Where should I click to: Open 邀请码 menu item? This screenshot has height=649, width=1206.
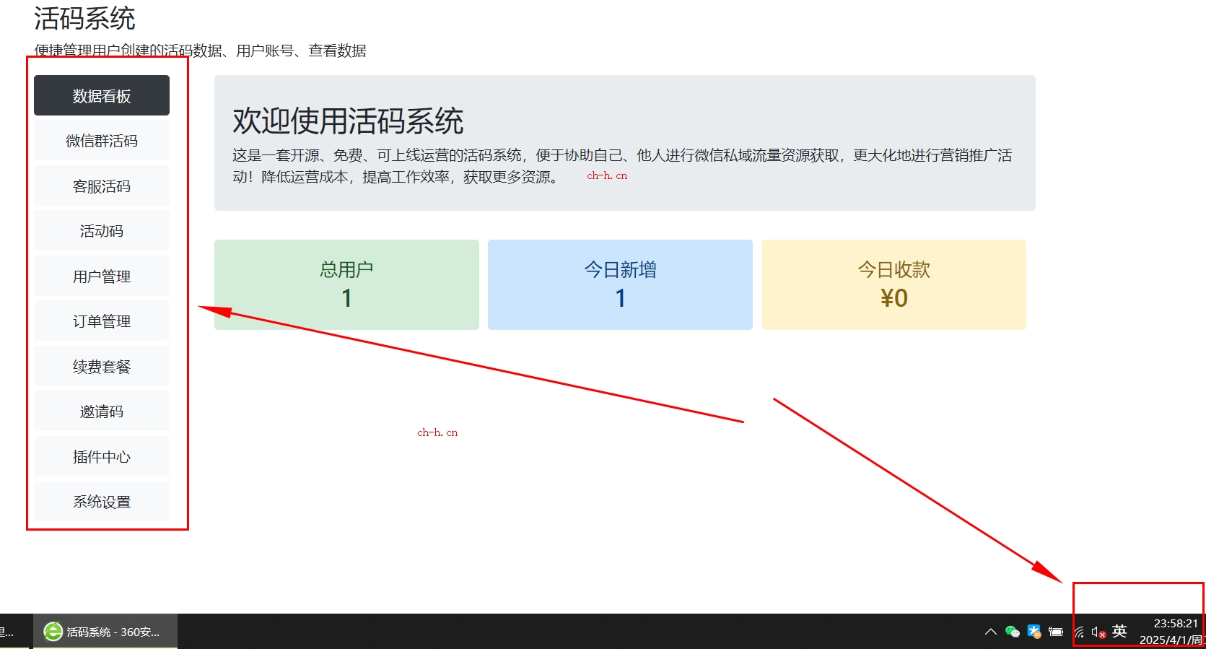(102, 411)
